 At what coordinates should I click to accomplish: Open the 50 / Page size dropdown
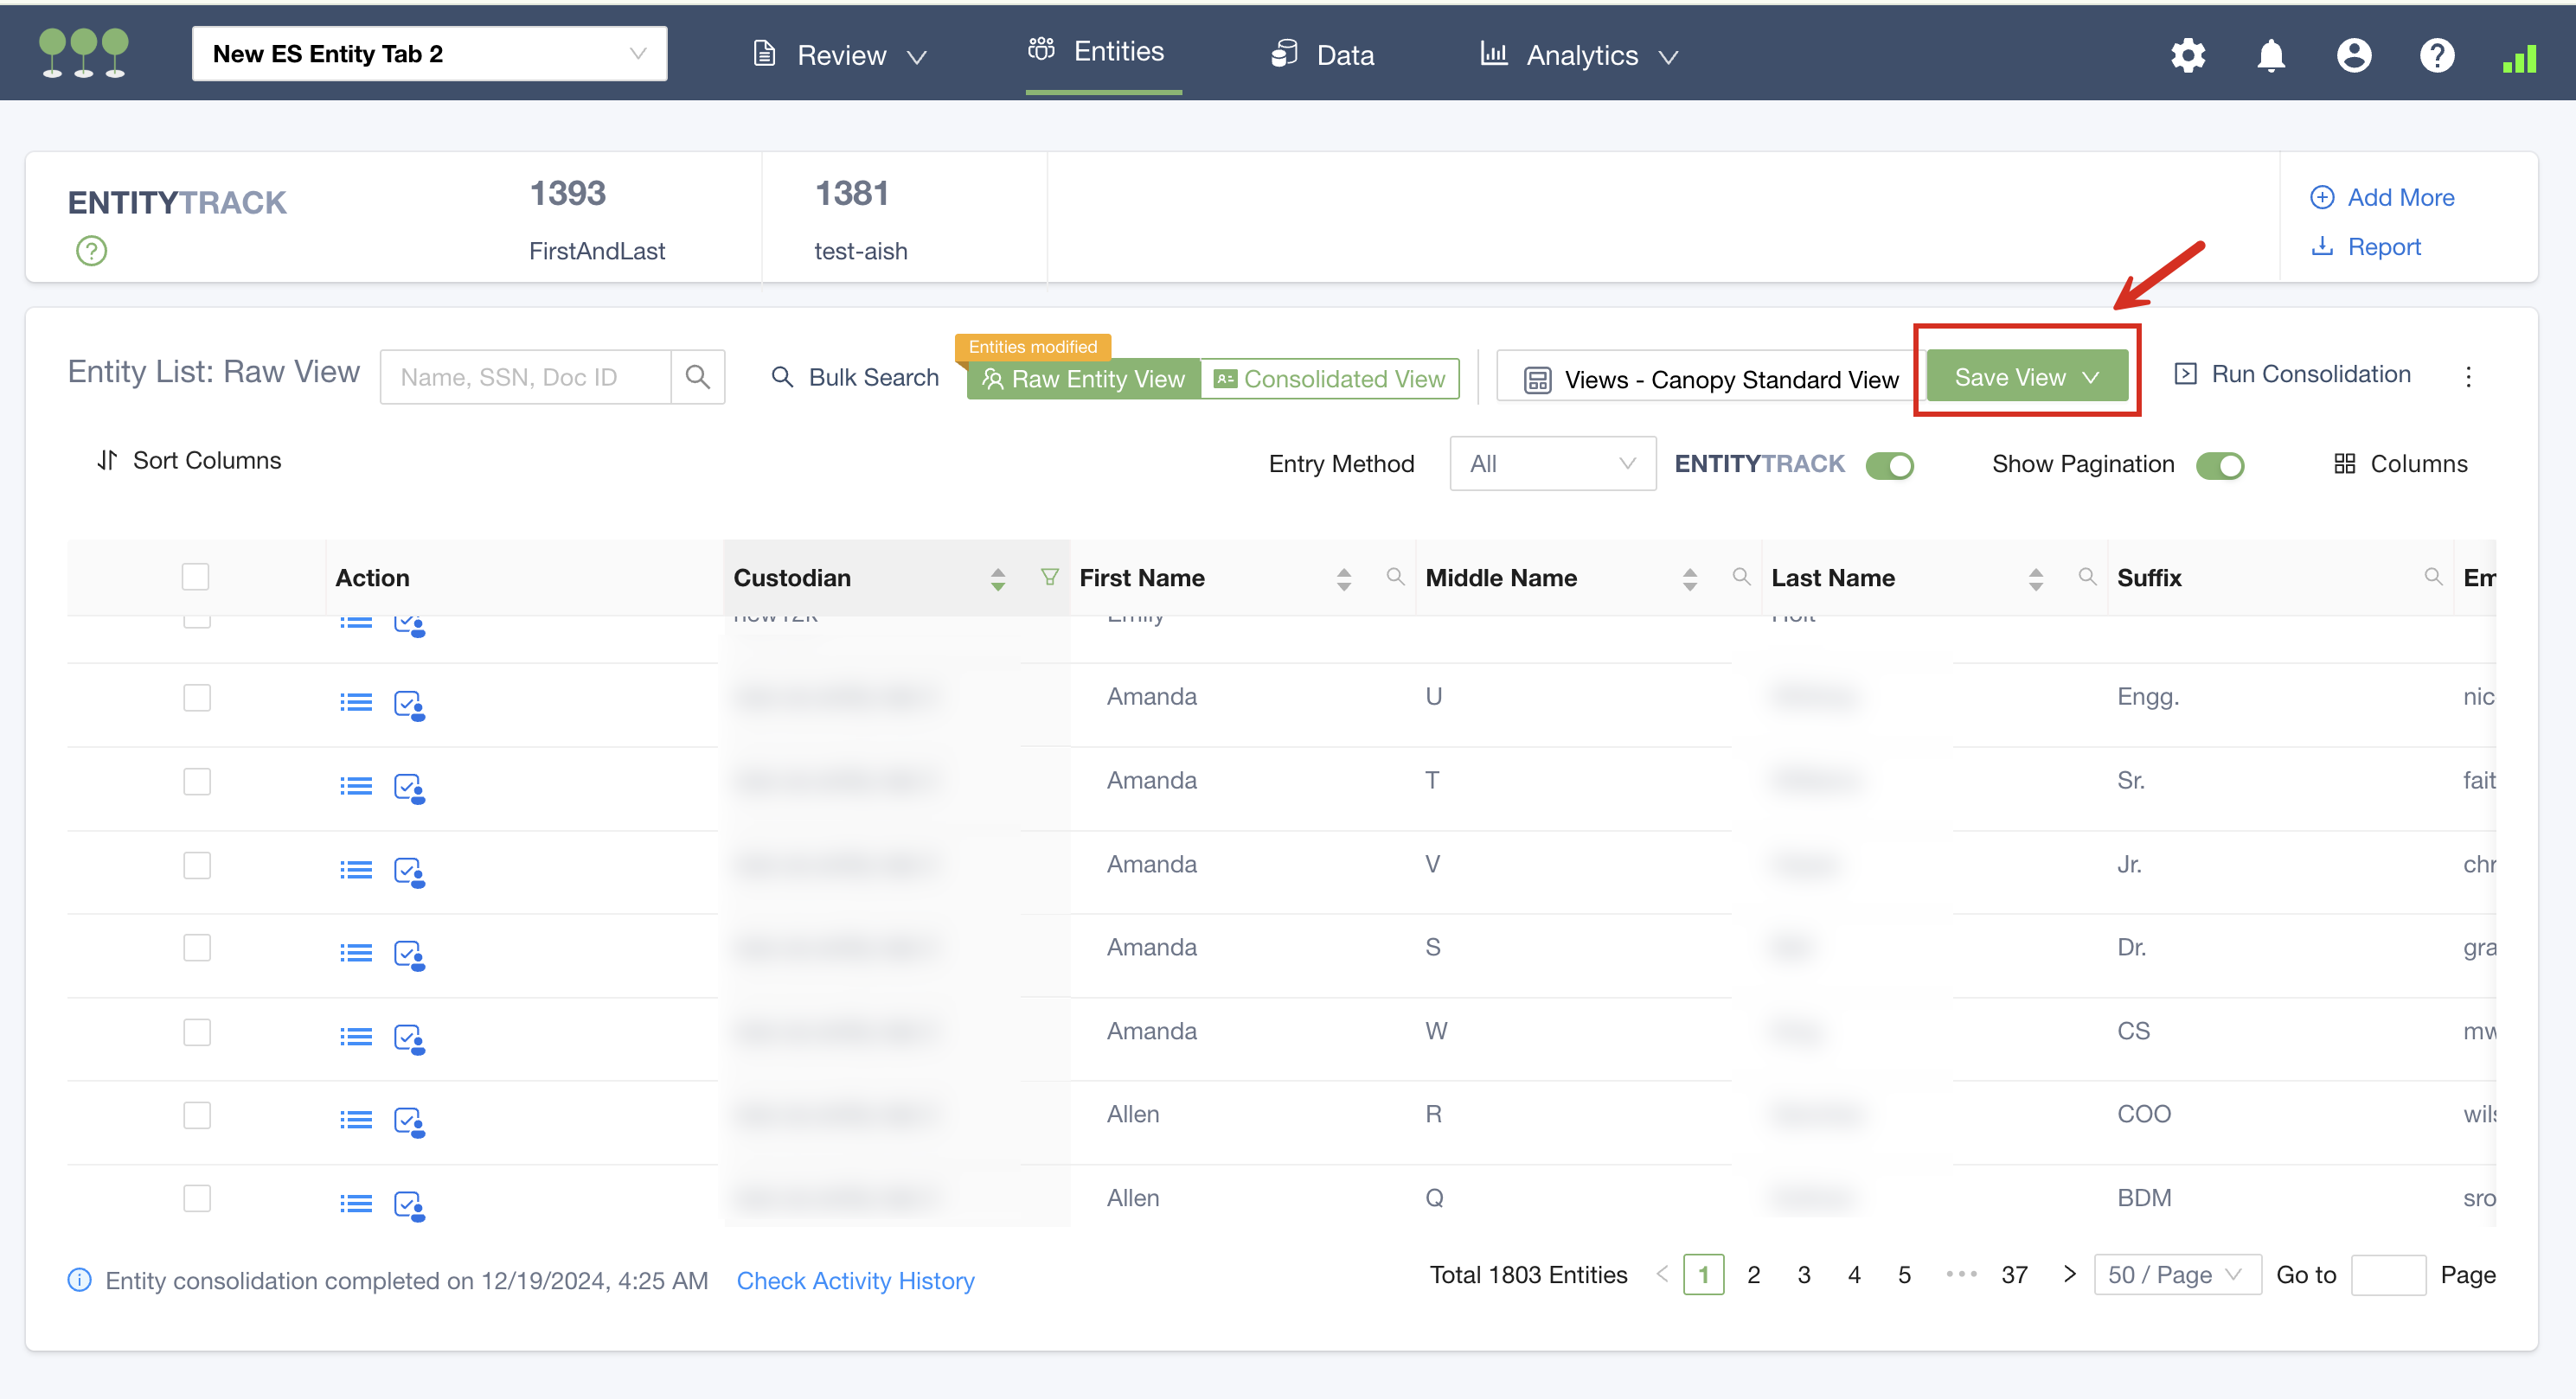click(2176, 1275)
